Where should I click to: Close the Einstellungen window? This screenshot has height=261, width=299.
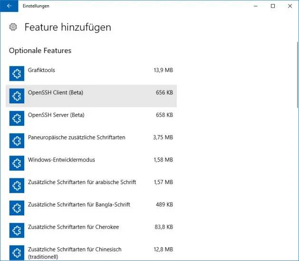290,6
